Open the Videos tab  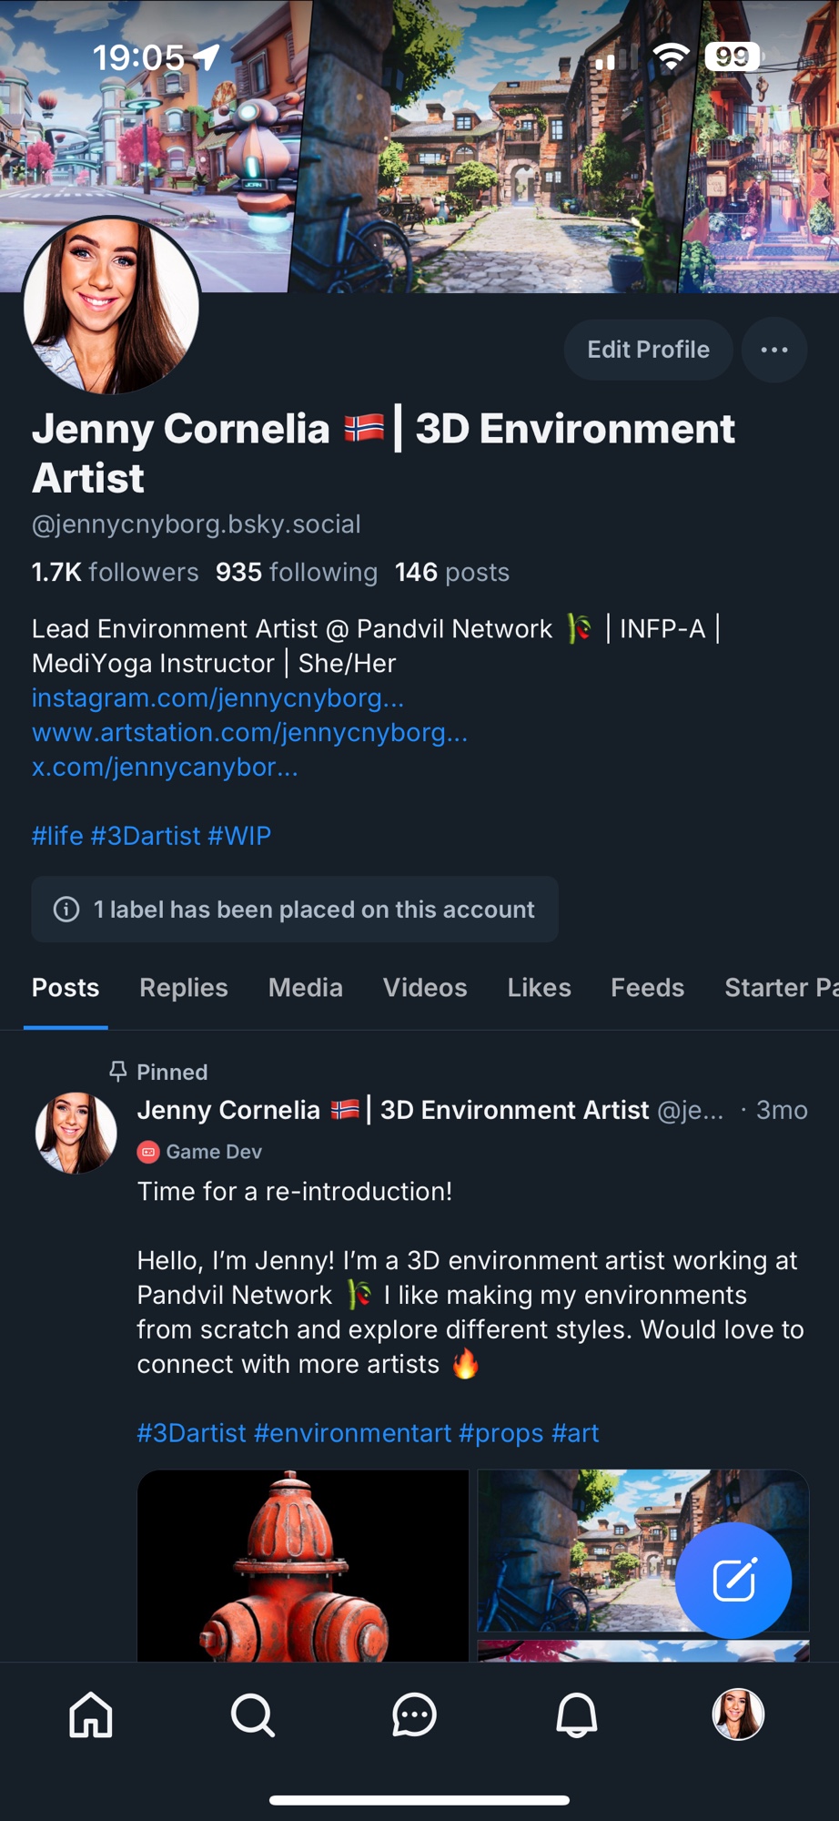(x=425, y=988)
